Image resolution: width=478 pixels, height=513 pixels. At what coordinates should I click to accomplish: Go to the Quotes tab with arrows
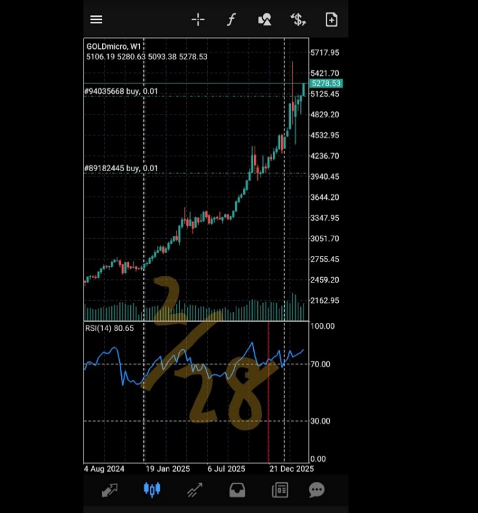click(x=109, y=490)
